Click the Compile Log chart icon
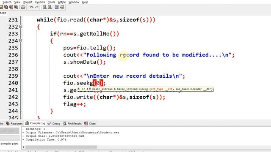Viewport: 271px width, 152px height. point(27,123)
